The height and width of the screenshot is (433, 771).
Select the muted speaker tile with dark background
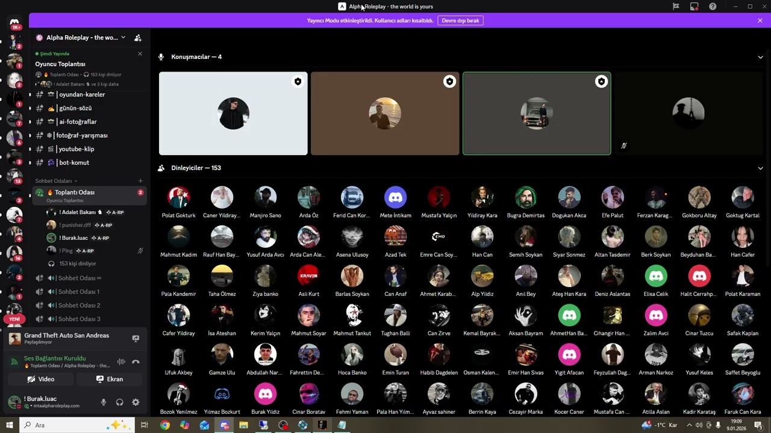coord(688,114)
